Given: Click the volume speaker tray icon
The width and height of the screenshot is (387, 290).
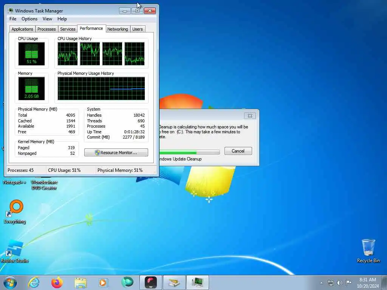Looking at the screenshot, I should [x=340, y=283].
